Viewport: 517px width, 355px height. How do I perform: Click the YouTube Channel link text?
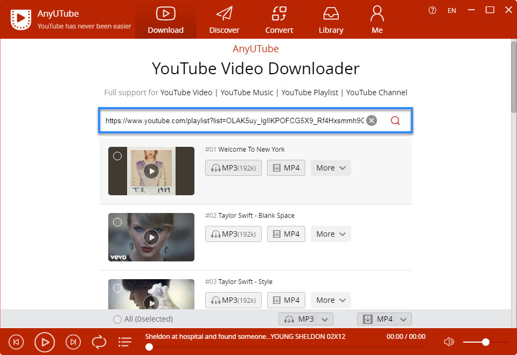coord(376,93)
